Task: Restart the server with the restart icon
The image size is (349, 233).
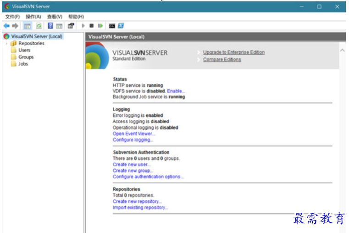Action: pos(100,26)
